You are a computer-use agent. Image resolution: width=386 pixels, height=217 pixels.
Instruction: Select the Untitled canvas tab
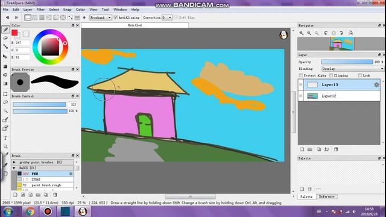click(135, 25)
